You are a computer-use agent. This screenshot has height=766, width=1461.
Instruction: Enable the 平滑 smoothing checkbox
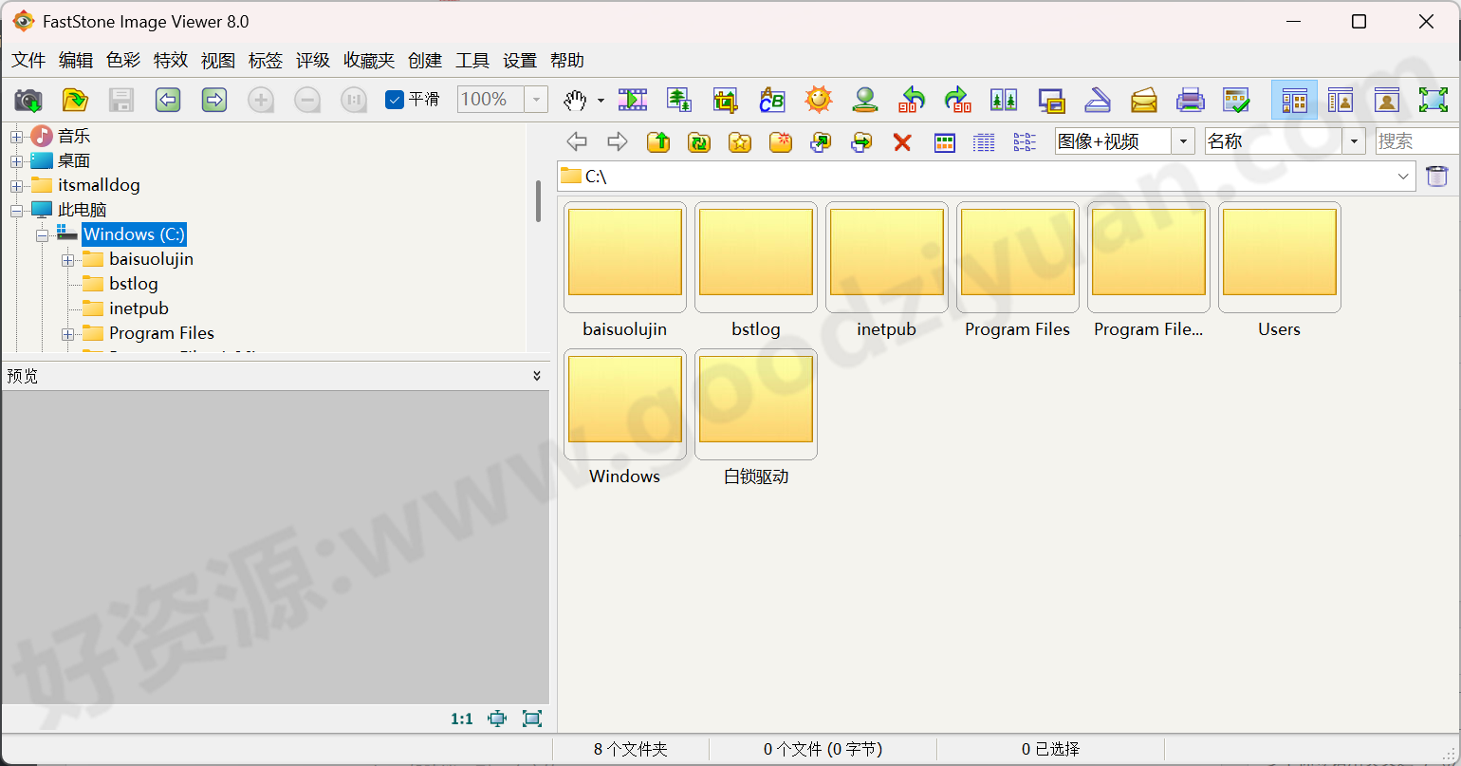[x=394, y=99]
